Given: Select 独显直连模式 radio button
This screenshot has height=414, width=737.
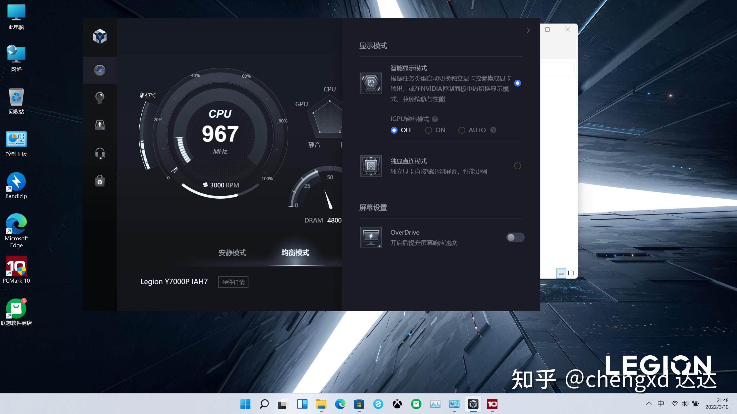Looking at the screenshot, I should click(517, 166).
